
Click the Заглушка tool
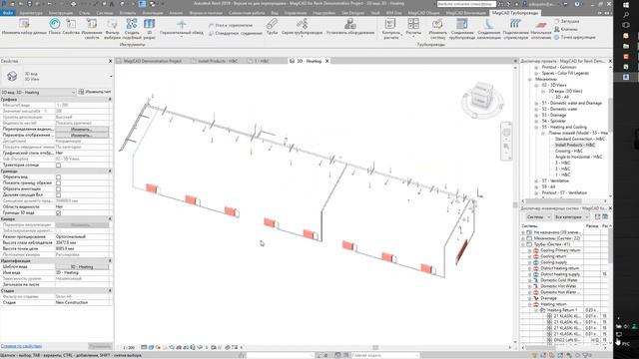[x=566, y=21]
